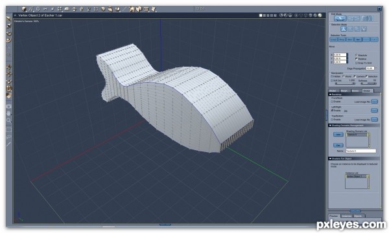The image size is (389, 233).
Task: Switch to the Morph tab
Action: coord(345,91)
